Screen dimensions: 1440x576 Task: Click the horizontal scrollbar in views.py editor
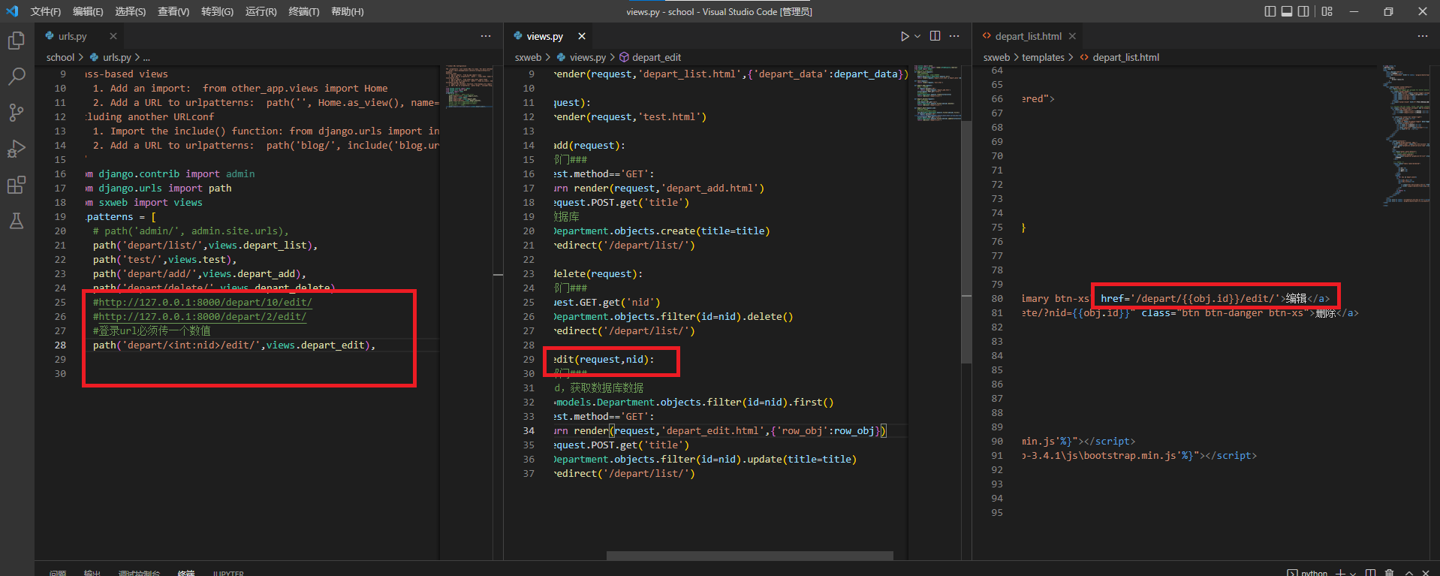(749, 556)
